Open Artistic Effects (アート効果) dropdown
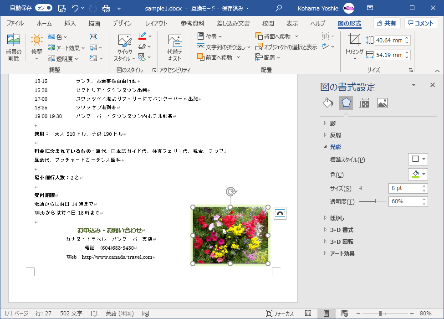This screenshot has width=444, height=319. click(x=66, y=48)
